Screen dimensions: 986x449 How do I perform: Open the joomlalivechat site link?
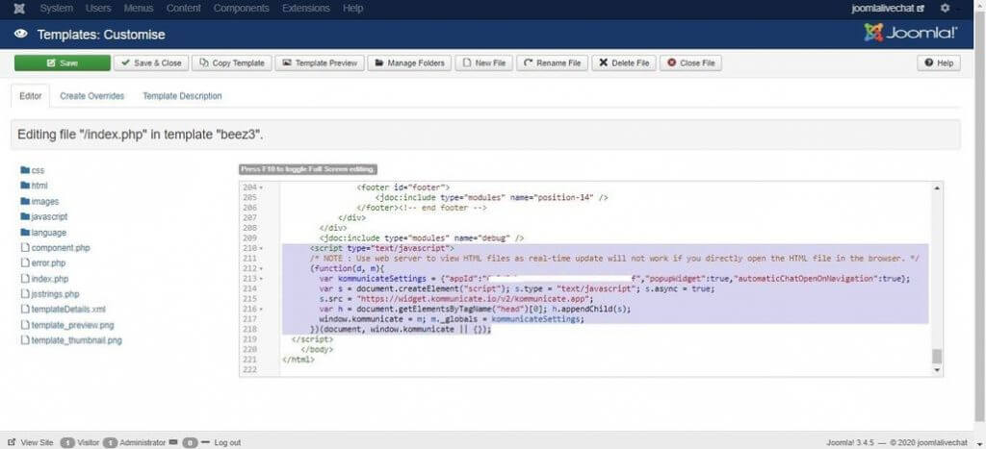888,9
